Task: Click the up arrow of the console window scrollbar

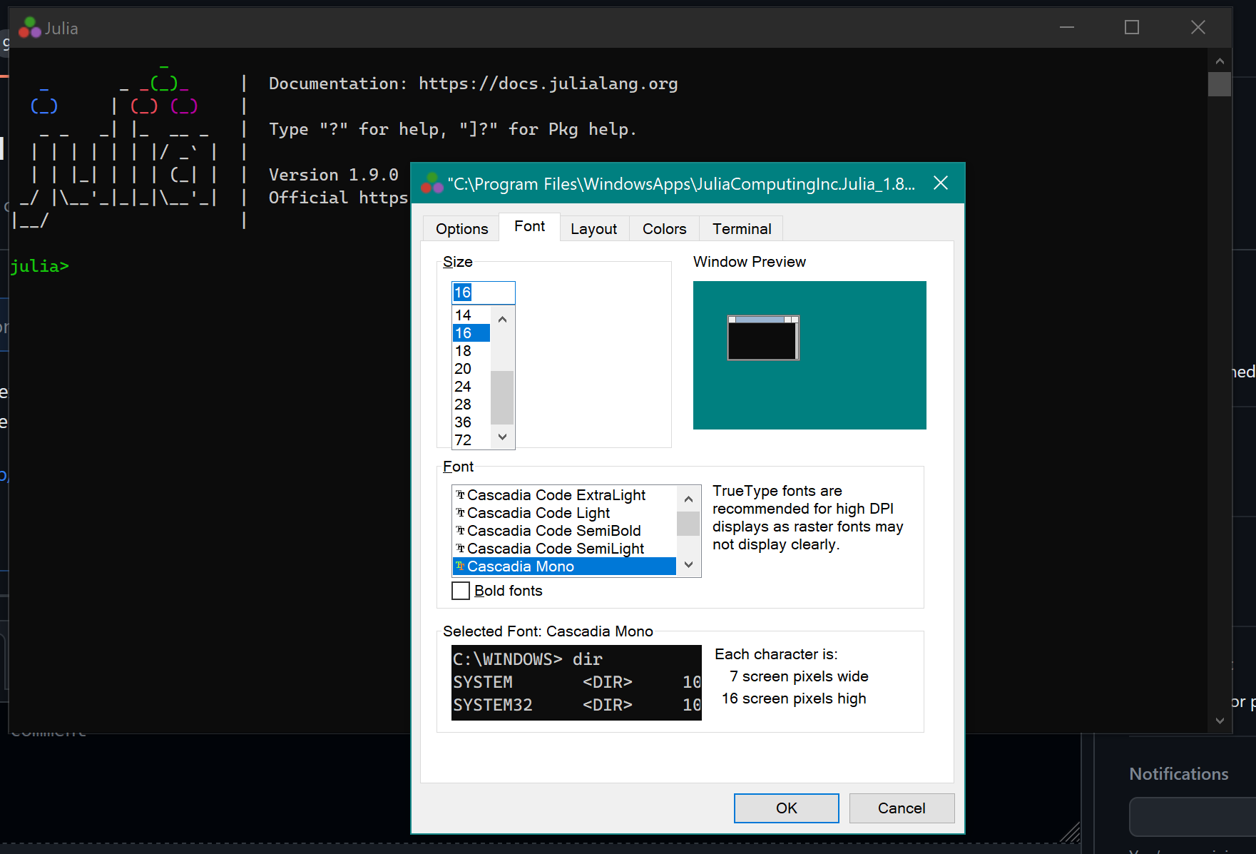Action: tap(1220, 61)
